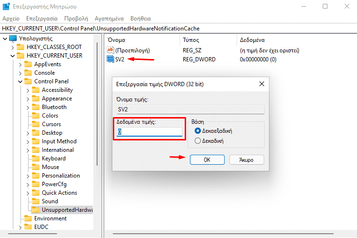Click the Appearance folder icon
The height and width of the screenshot is (238, 357).
[36, 99]
